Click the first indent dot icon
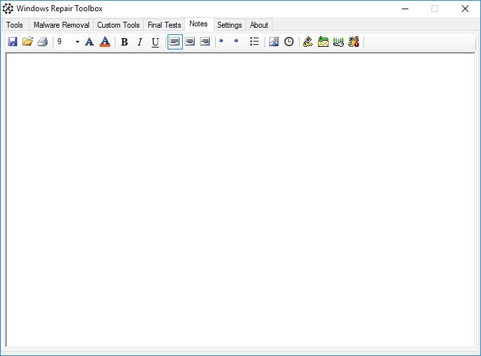Screen dimensions: 481x356 click(x=221, y=40)
